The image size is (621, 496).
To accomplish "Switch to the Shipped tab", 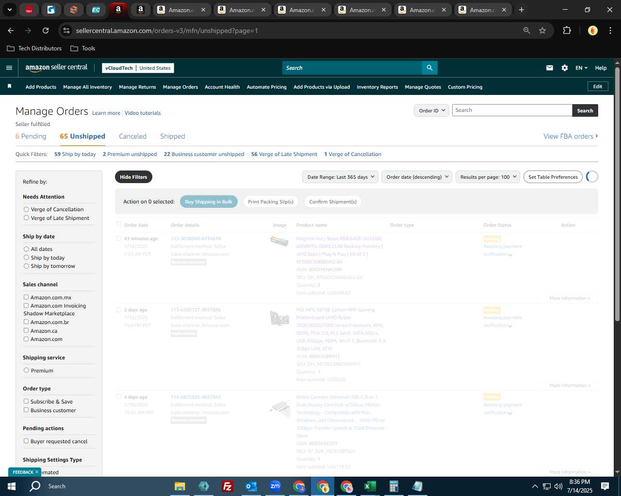I will (x=172, y=136).
